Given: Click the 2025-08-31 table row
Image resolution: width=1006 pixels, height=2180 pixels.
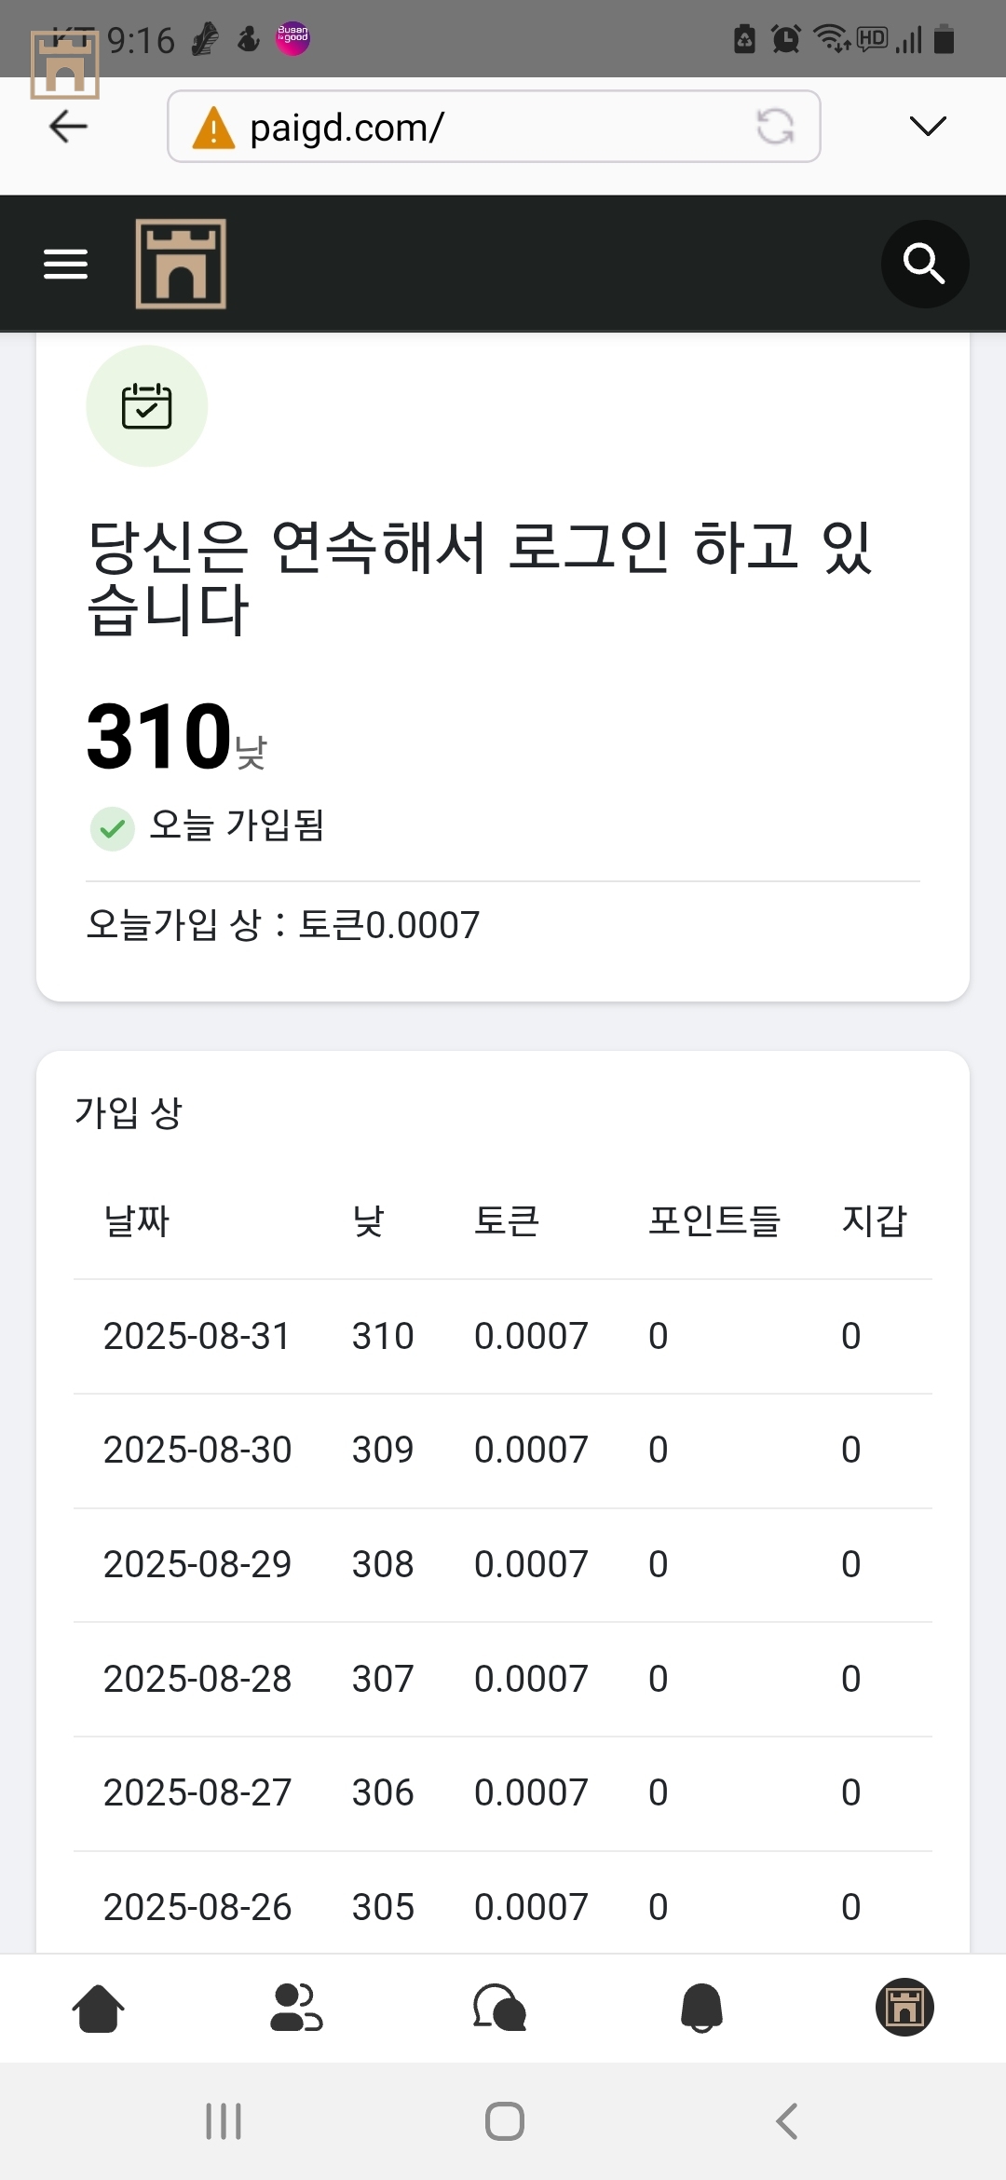Looking at the screenshot, I should [503, 1336].
